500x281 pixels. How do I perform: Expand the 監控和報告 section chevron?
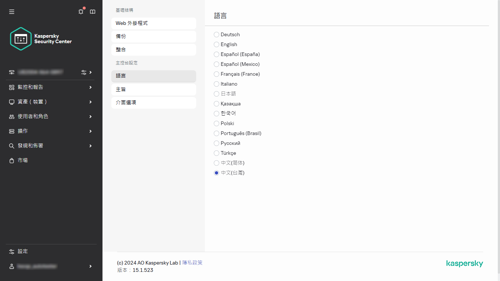pos(90,87)
